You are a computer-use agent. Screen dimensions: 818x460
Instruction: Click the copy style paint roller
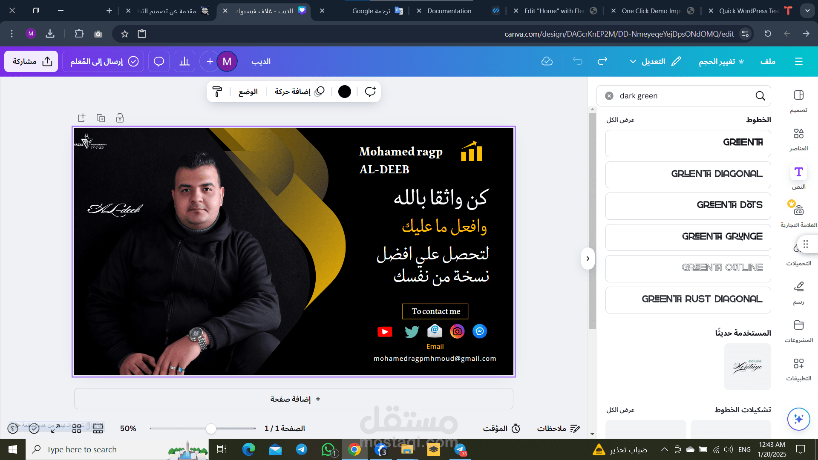[217, 92]
